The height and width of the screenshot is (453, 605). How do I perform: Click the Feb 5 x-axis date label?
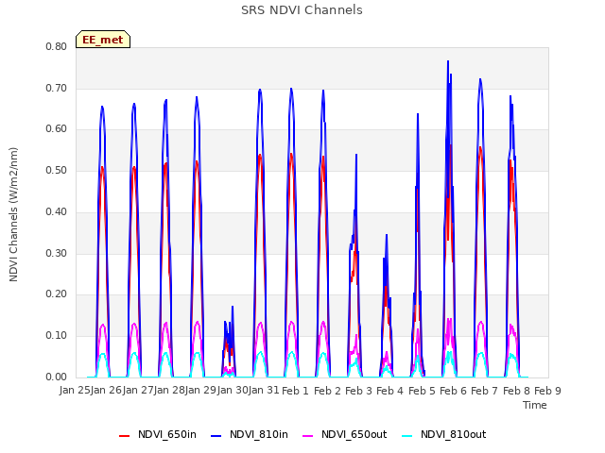click(x=422, y=391)
